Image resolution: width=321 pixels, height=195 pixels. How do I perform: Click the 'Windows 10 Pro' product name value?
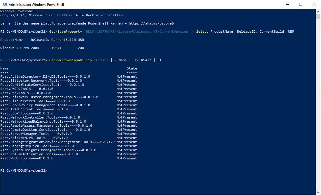[15, 48]
